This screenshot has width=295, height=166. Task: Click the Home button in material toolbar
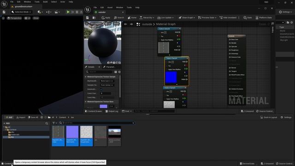pyautogui.click(x=132, y=18)
